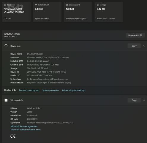Click the Pen and touch label

click(x=17, y=83)
